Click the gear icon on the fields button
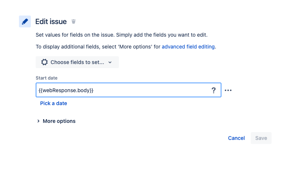Viewport: 295px width, 171px height. coord(45,62)
